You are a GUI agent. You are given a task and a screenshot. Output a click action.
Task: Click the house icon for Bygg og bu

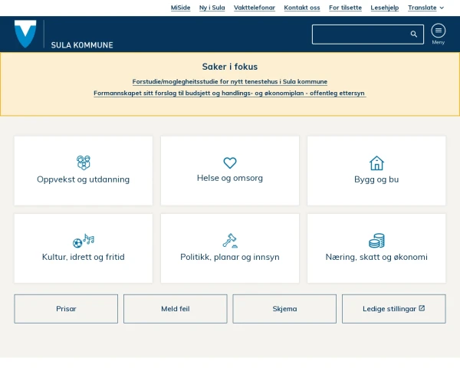tap(376, 163)
